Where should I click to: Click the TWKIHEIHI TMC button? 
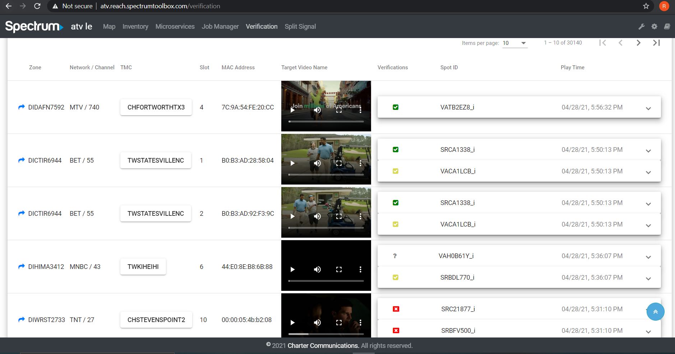143,266
